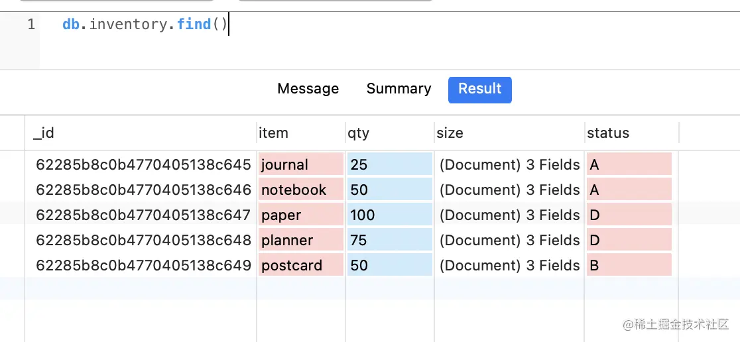Open the Summary tab
The height and width of the screenshot is (342, 740).
coord(399,89)
